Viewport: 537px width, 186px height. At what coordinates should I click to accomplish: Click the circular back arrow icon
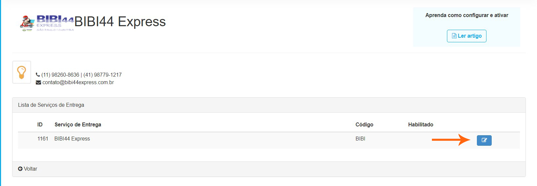[x=20, y=169]
